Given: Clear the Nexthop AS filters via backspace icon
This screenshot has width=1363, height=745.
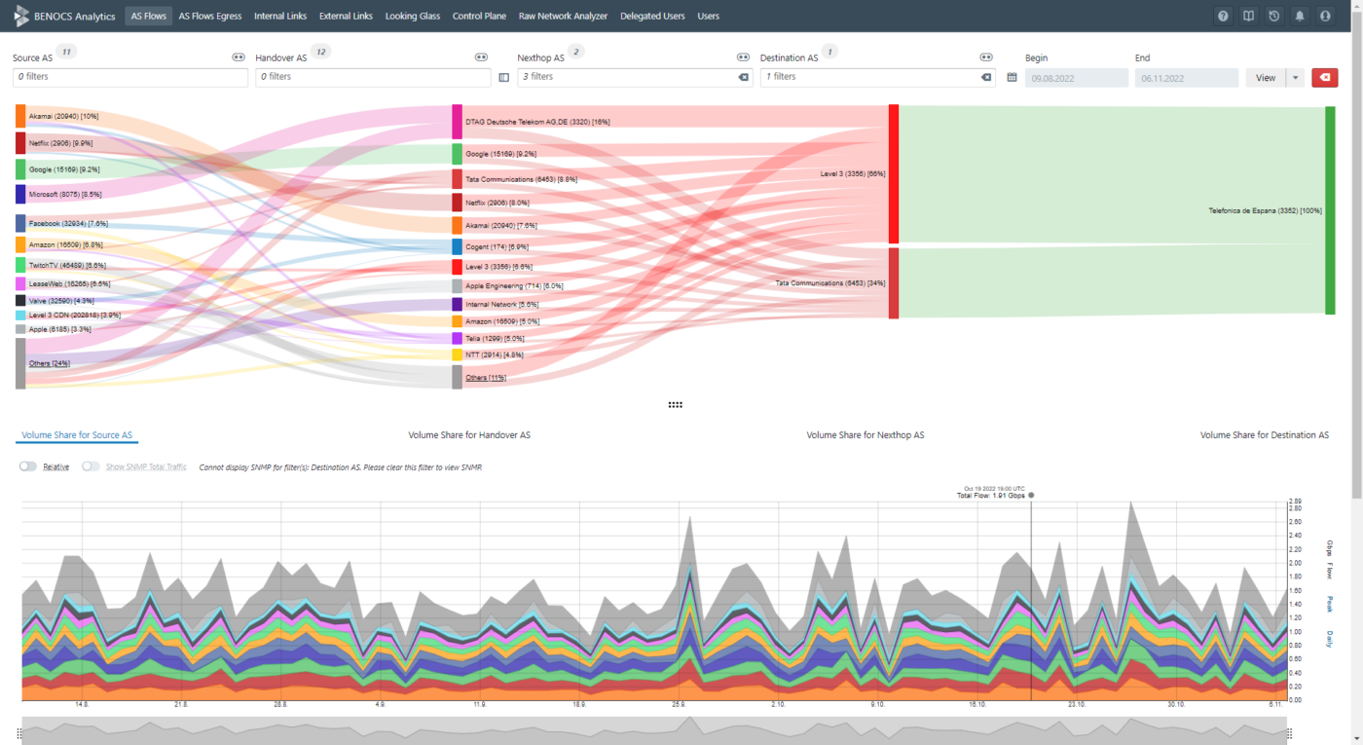Looking at the screenshot, I should click(743, 77).
